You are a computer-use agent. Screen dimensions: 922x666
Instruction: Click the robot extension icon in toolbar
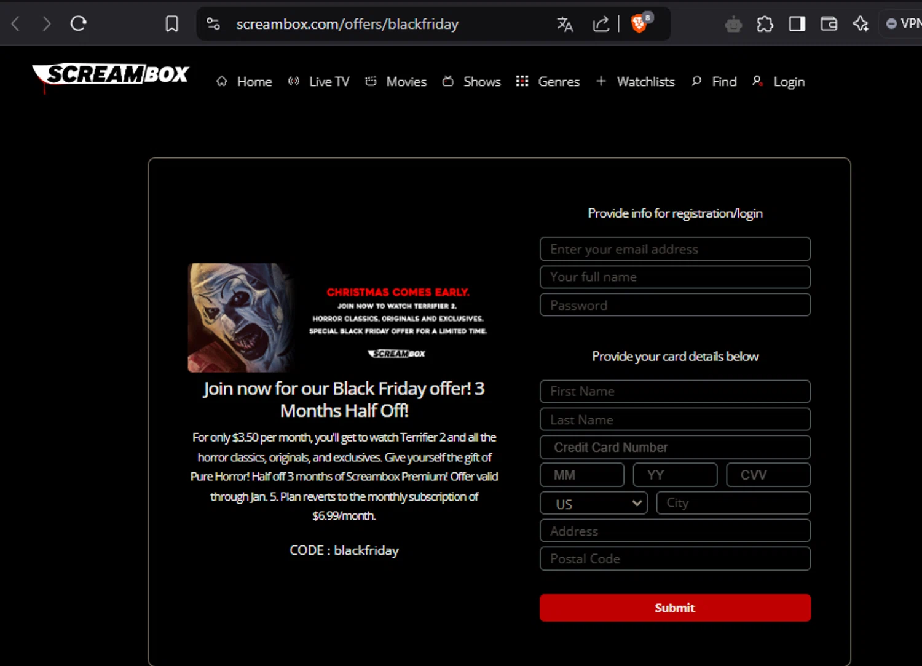coord(733,25)
